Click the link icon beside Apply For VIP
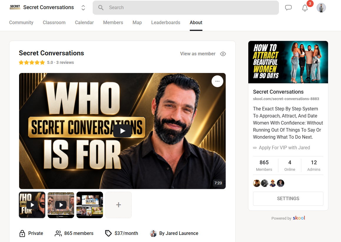Image resolution: width=341 pixels, height=242 pixels. pos(255,148)
